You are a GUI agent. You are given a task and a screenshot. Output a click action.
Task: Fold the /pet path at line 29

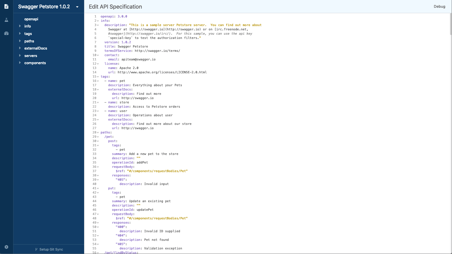coord(98,137)
